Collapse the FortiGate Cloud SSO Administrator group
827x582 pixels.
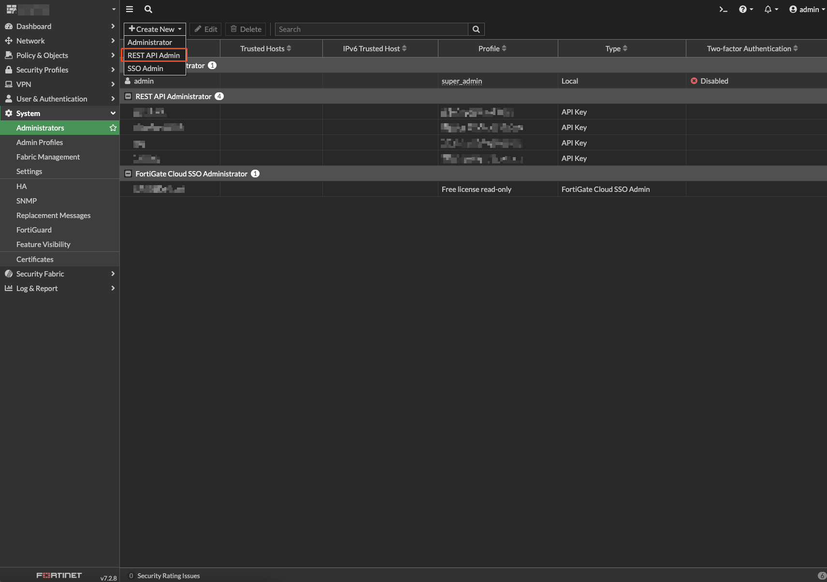[128, 174]
